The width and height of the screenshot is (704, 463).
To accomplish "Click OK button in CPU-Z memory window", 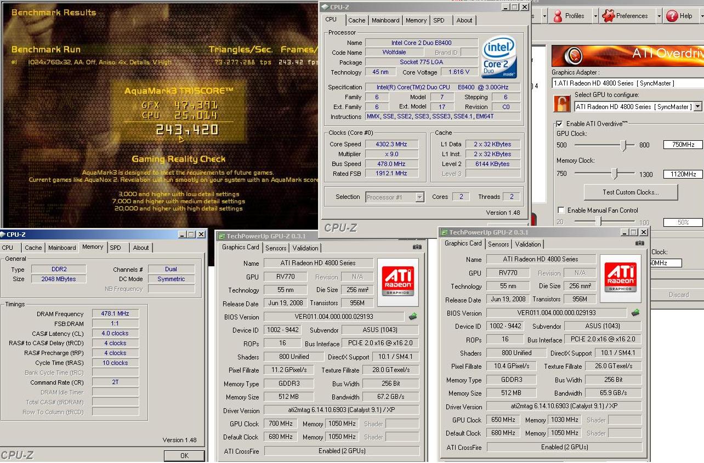I will (x=184, y=455).
